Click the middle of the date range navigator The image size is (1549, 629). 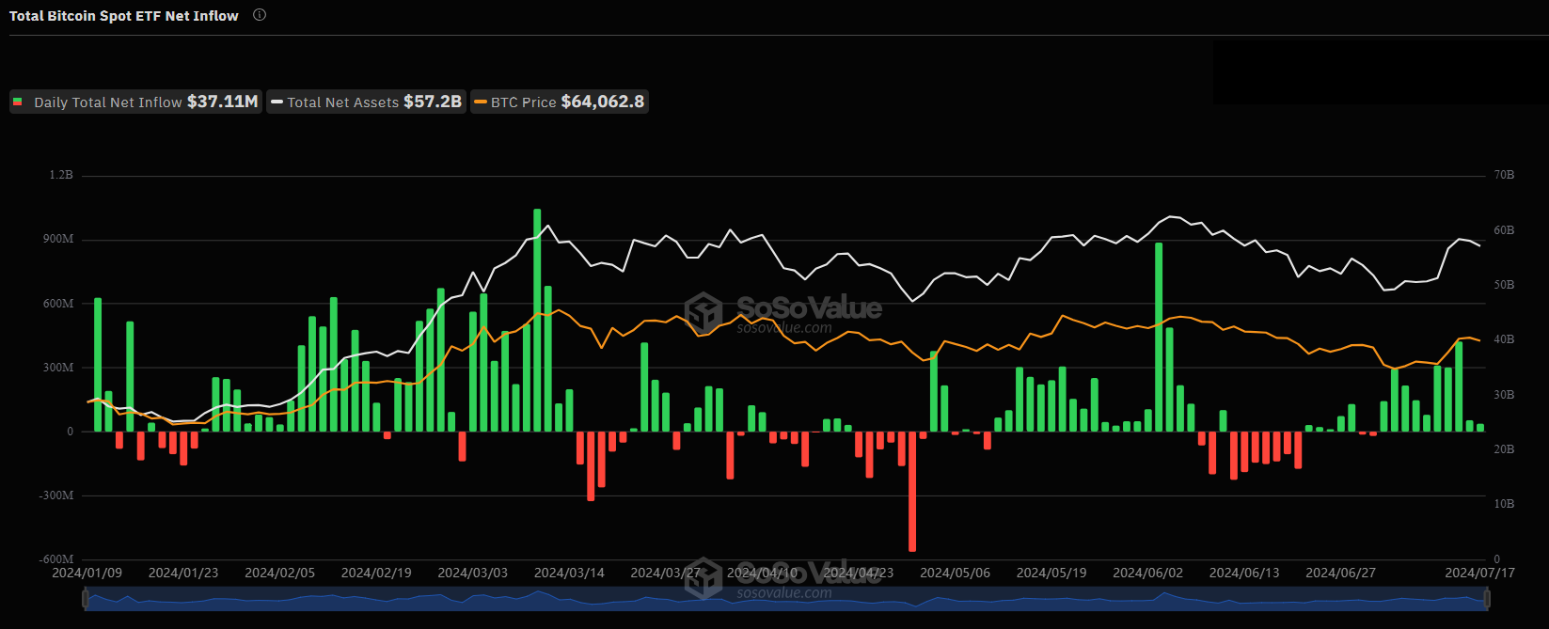[x=786, y=599]
